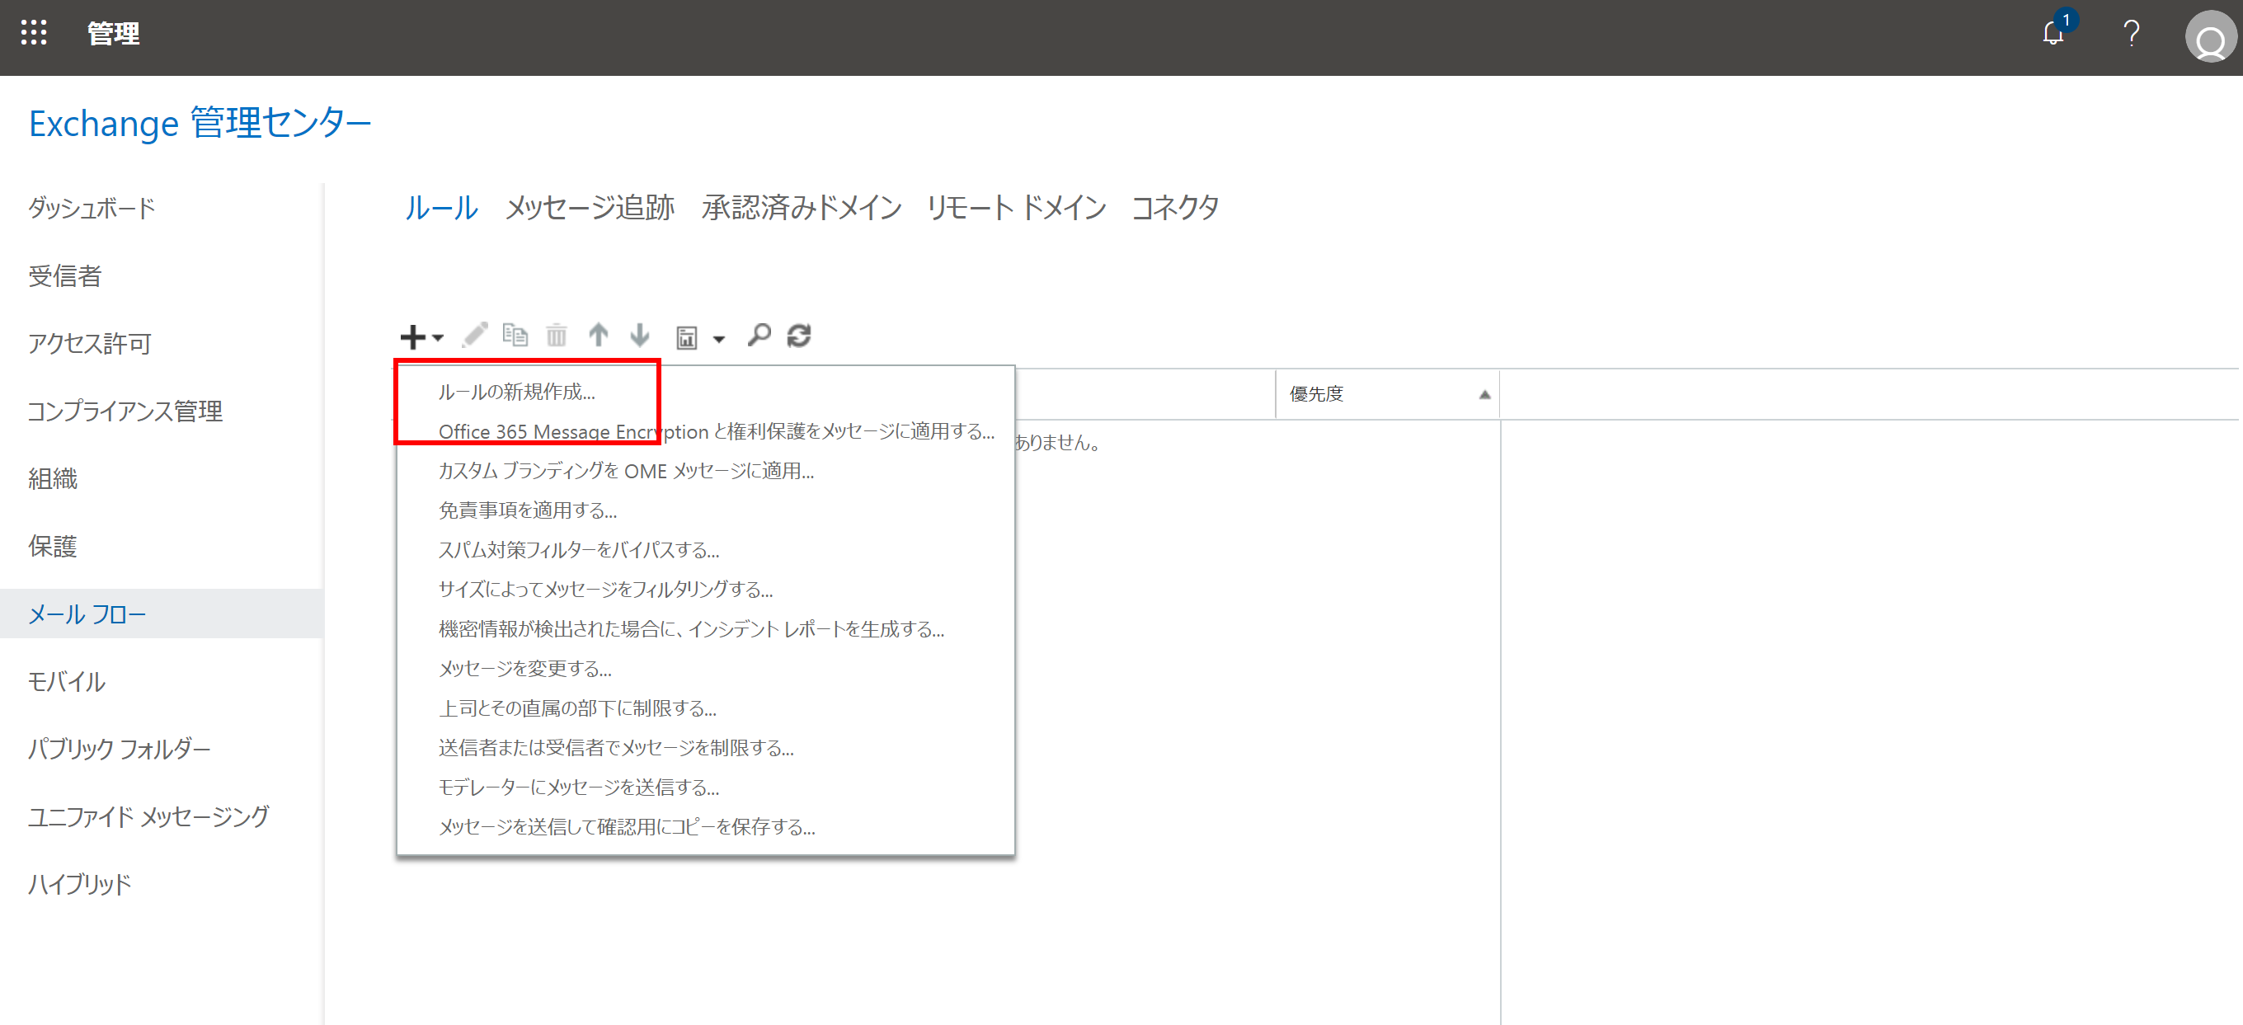Select ルールの新規作成 from the menu
This screenshot has width=2243, height=1025.
(x=516, y=392)
